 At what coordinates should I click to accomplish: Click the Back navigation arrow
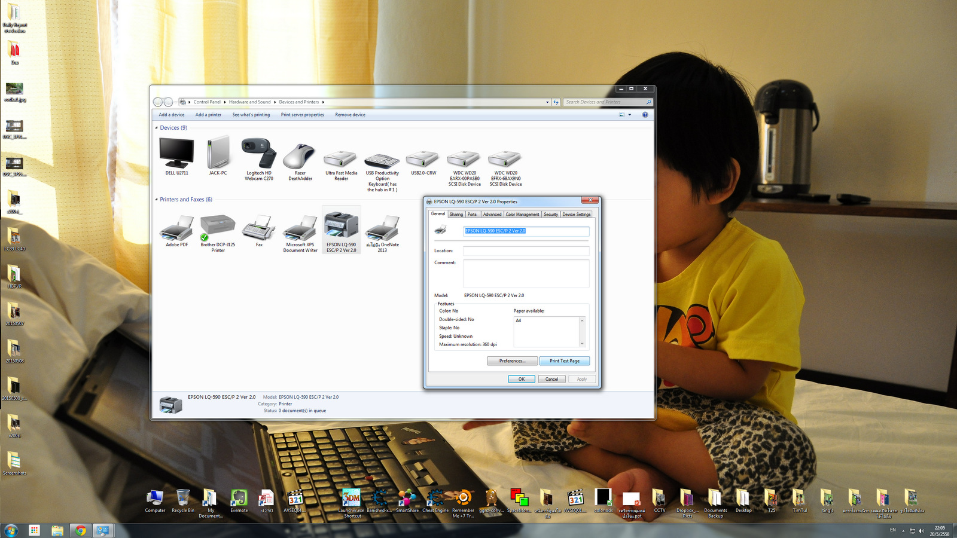point(158,102)
